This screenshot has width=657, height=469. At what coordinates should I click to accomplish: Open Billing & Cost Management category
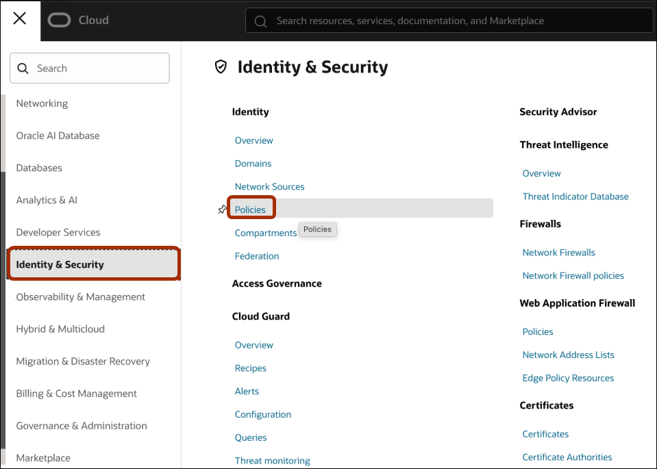pyautogui.click(x=76, y=394)
